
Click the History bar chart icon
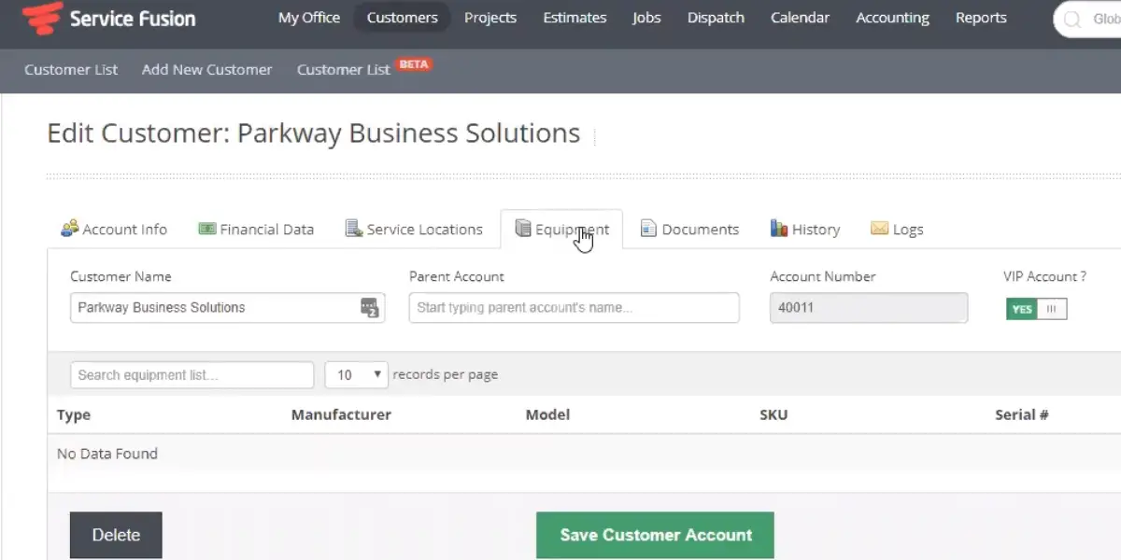pos(778,229)
